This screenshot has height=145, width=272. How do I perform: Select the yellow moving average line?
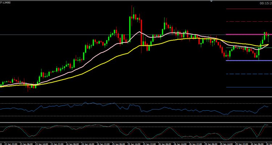point(109,61)
